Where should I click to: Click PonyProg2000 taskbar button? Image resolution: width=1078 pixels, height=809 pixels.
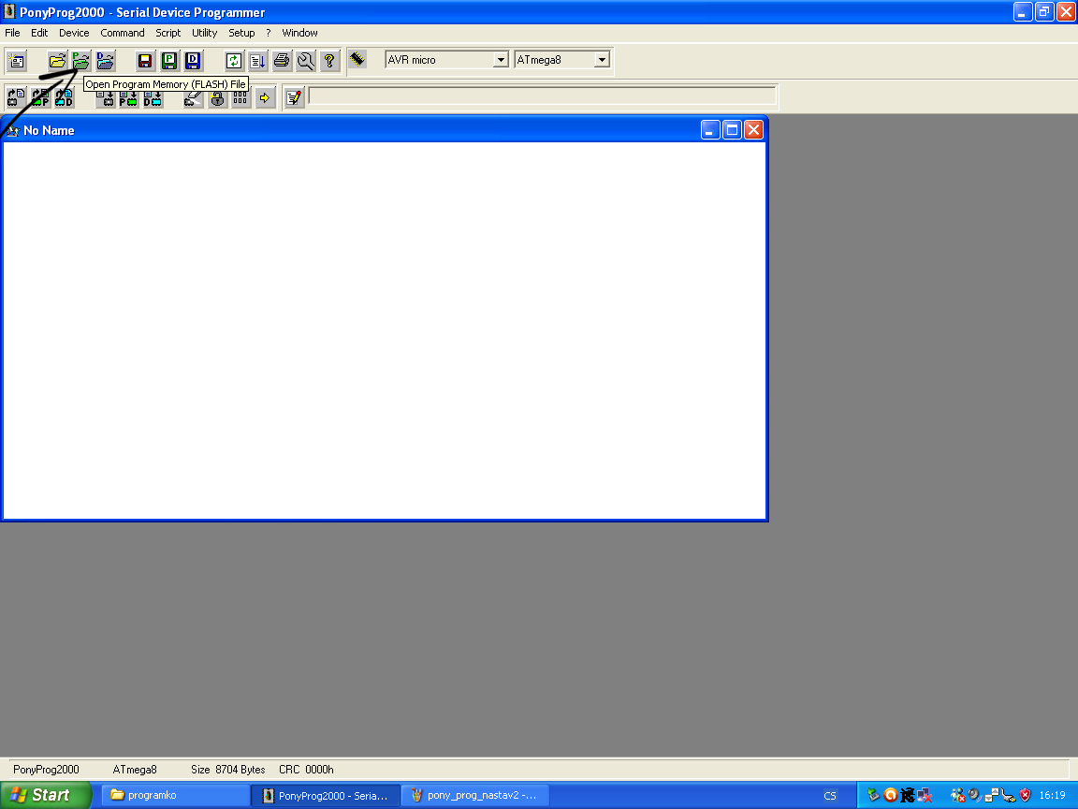click(x=326, y=795)
